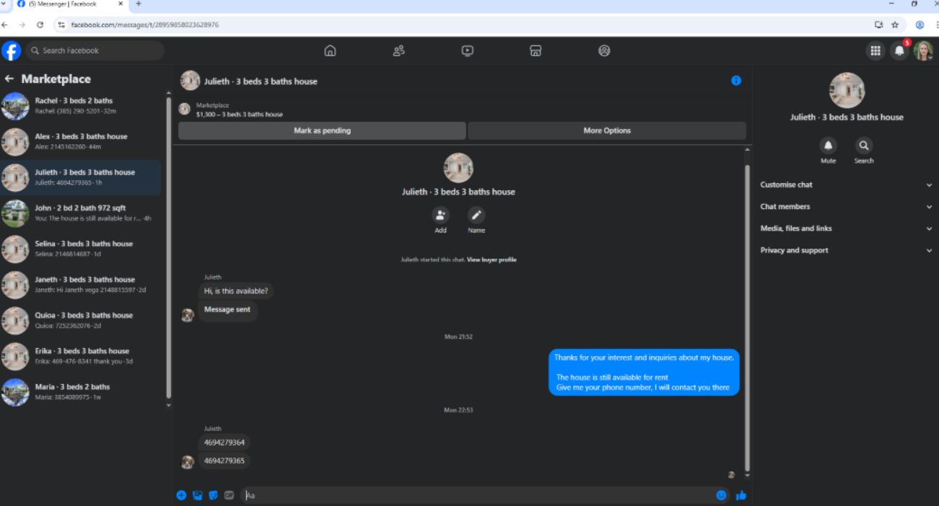Expand Media, files and links section
The image size is (939, 506).
coord(846,228)
